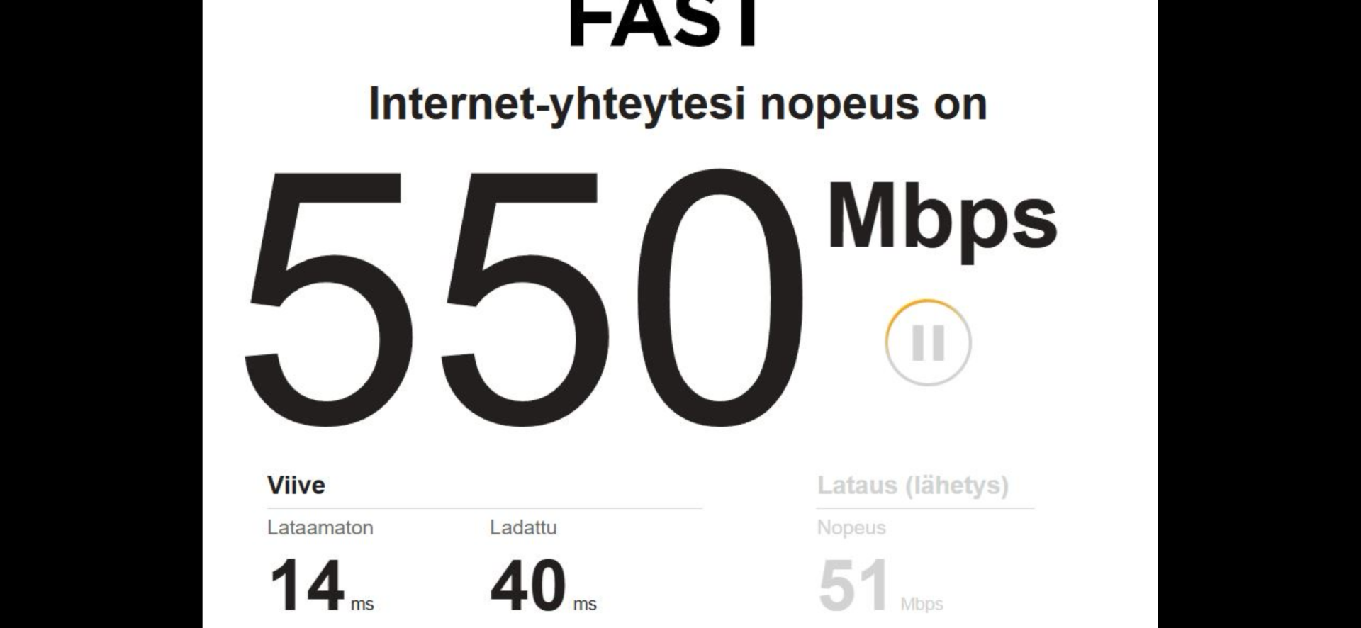Click the large 550 speed reading

(524, 297)
